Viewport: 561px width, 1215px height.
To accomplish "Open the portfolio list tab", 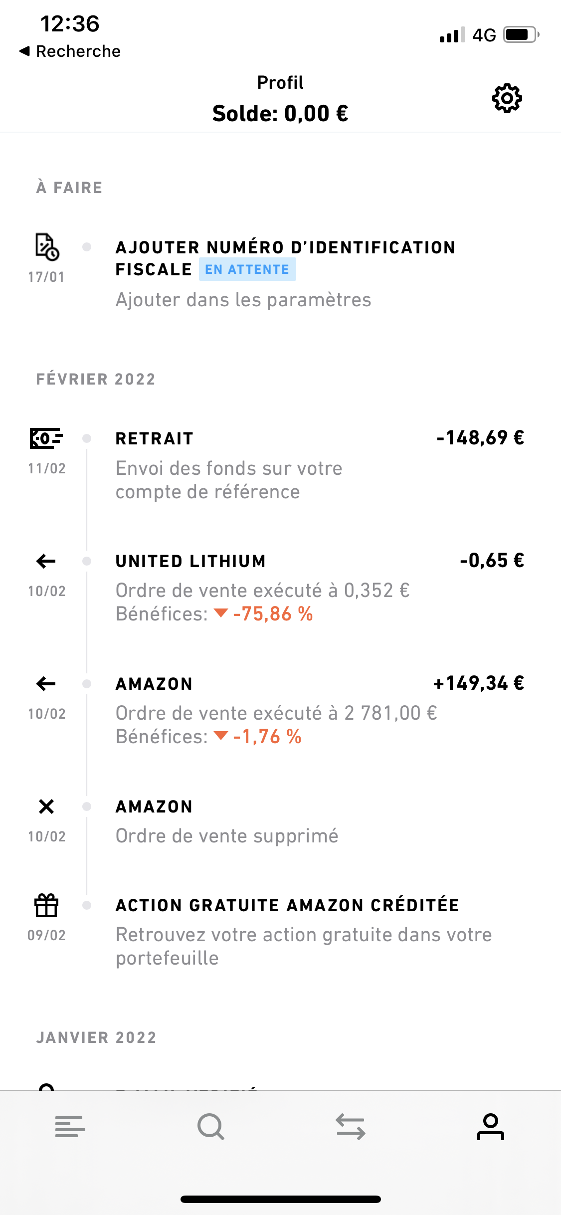I will click(70, 1127).
